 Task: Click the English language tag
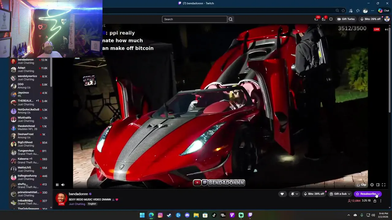pyautogui.click(x=92, y=204)
